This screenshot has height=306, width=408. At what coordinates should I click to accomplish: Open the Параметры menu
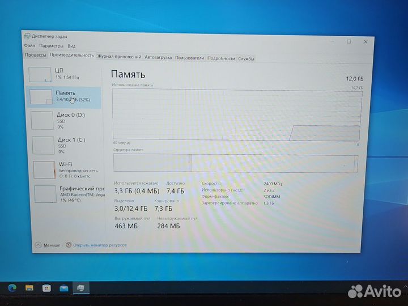coord(51,46)
